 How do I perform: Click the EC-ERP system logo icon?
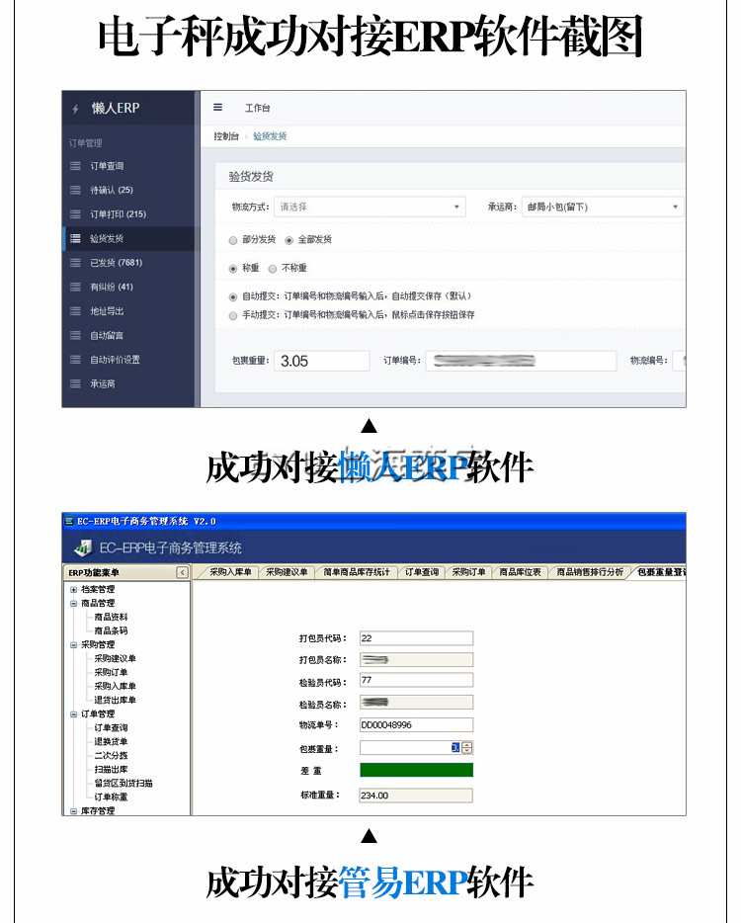pyautogui.click(x=83, y=547)
